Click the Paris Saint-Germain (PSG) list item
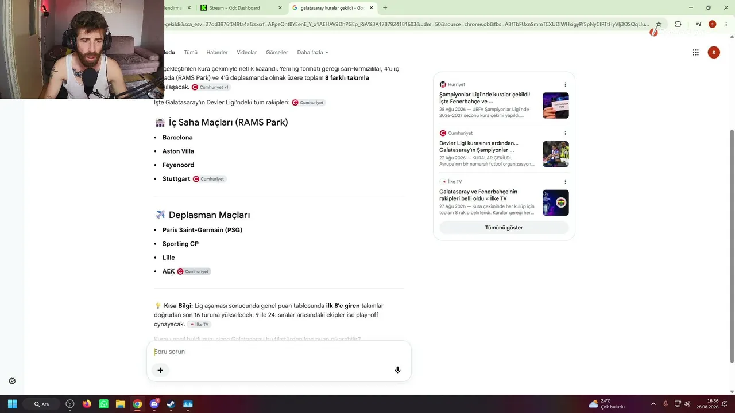735x413 pixels. pyautogui.click(x=202, y=230)
